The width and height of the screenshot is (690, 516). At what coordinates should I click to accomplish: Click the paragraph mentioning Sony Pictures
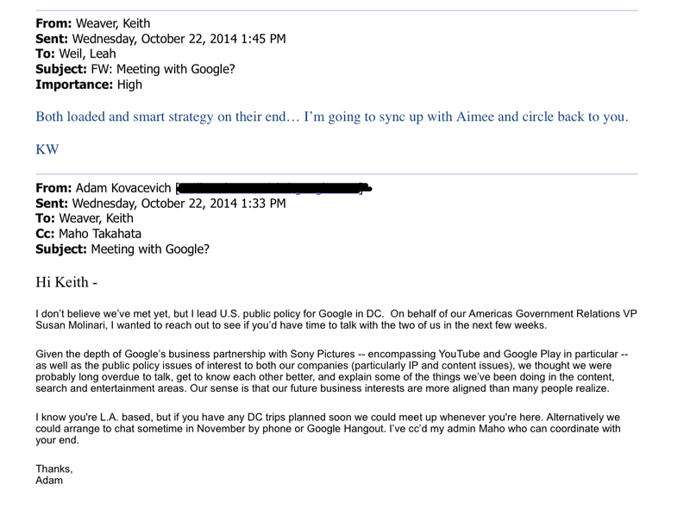point(332,371)
